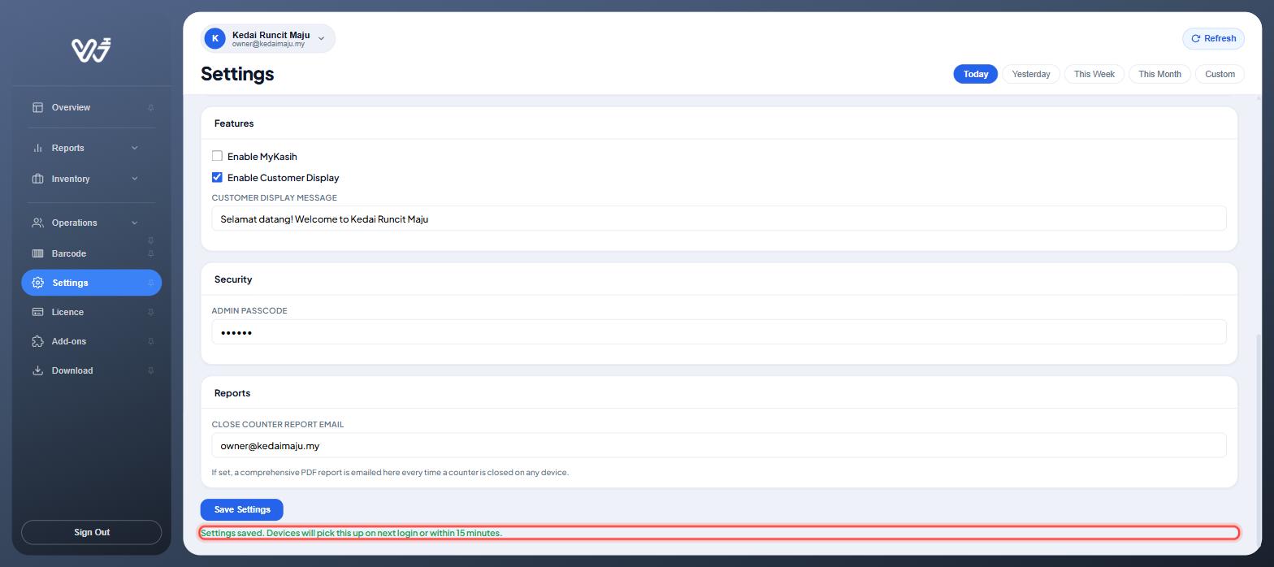Click the Licence card icon
Image resolution: width=1274 pixels, height=567 pixels.
(x=37, y=312)
